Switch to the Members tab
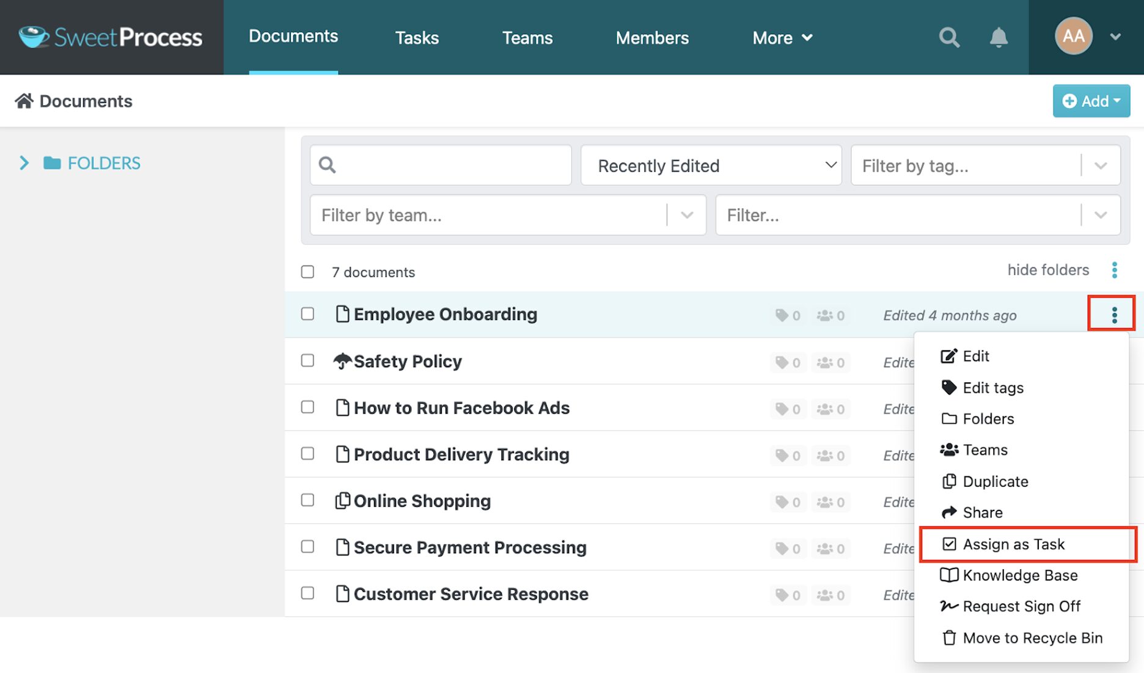Viewport: 1144px width, 673px height. pyautogui.click(x=652, y=38)
